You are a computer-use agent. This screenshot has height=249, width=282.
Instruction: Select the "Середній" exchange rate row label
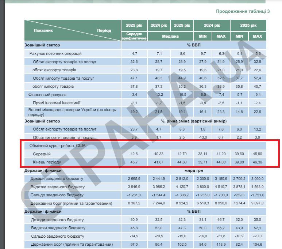point(42,154)
